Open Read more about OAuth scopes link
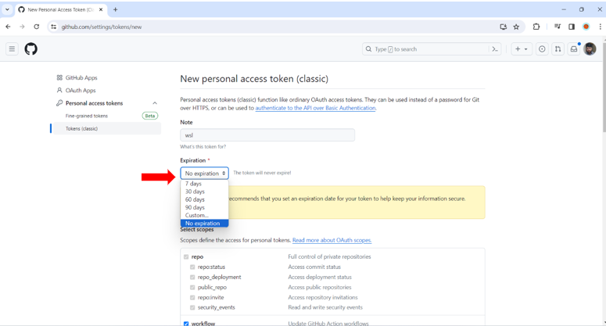606x326 pixels. (332, 240)
